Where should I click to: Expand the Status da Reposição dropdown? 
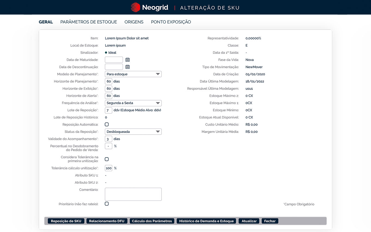pos(133,132)
